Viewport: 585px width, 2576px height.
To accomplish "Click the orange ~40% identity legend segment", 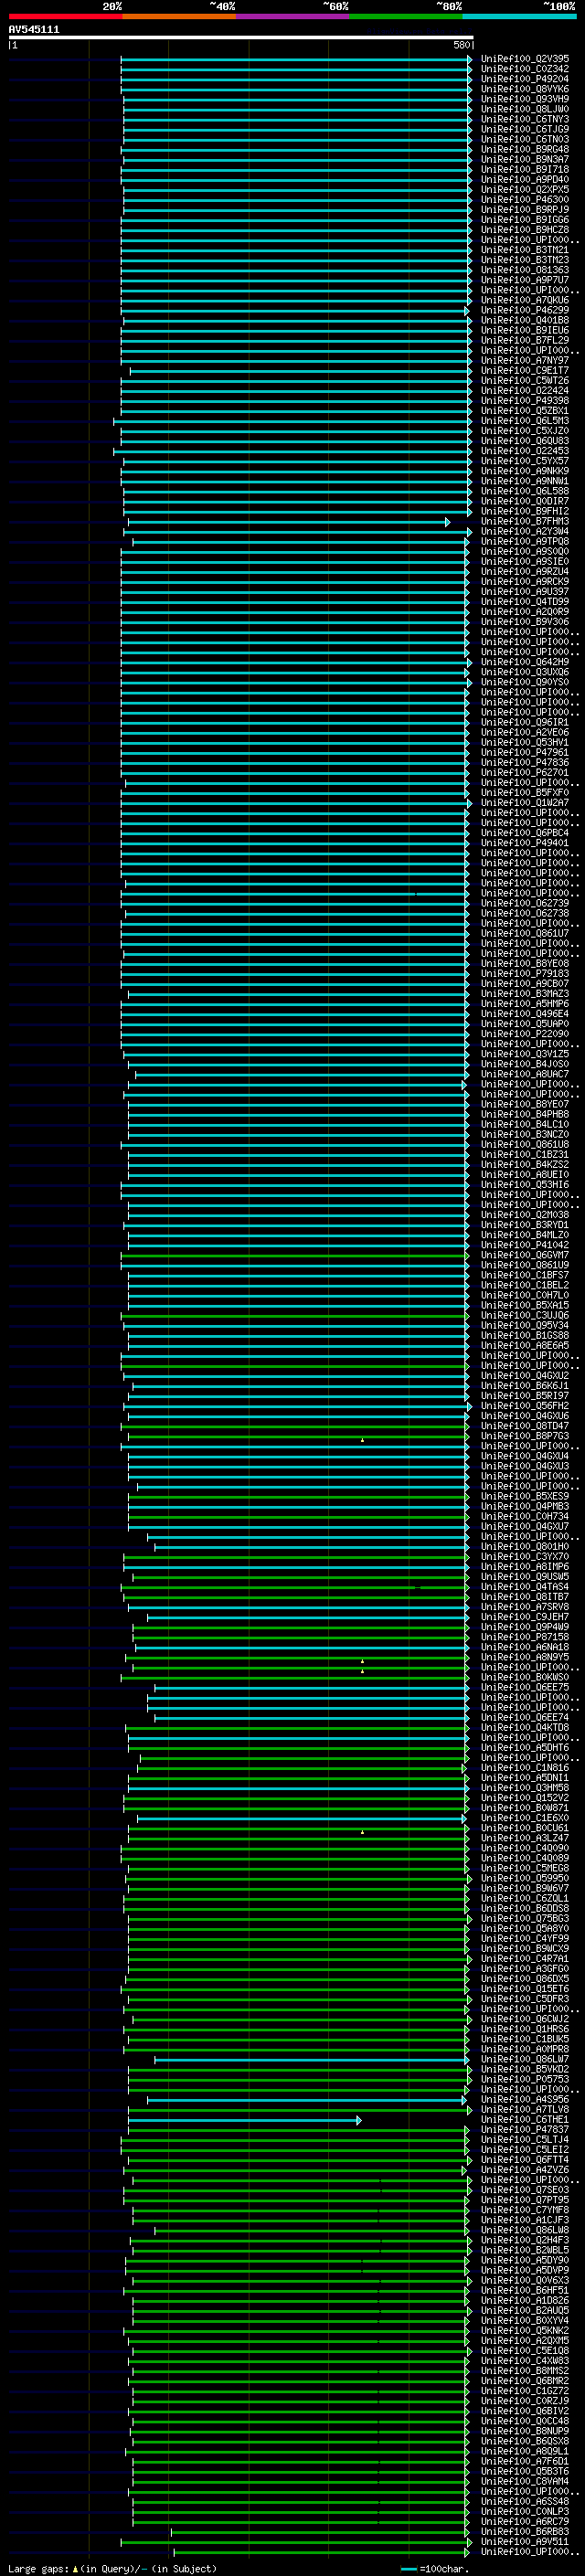I will click(x=179, y=16).
